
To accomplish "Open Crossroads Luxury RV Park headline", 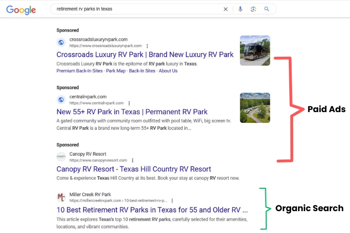I will click(145, 55).
